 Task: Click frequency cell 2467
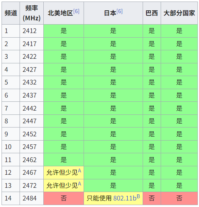click(31, 172)
